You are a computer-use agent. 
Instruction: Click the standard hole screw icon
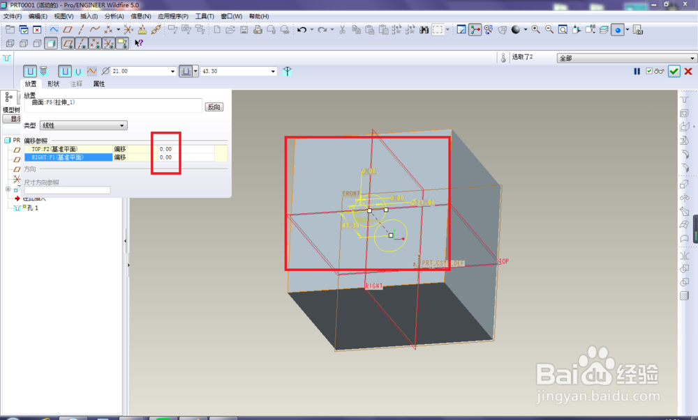[43, 71]
